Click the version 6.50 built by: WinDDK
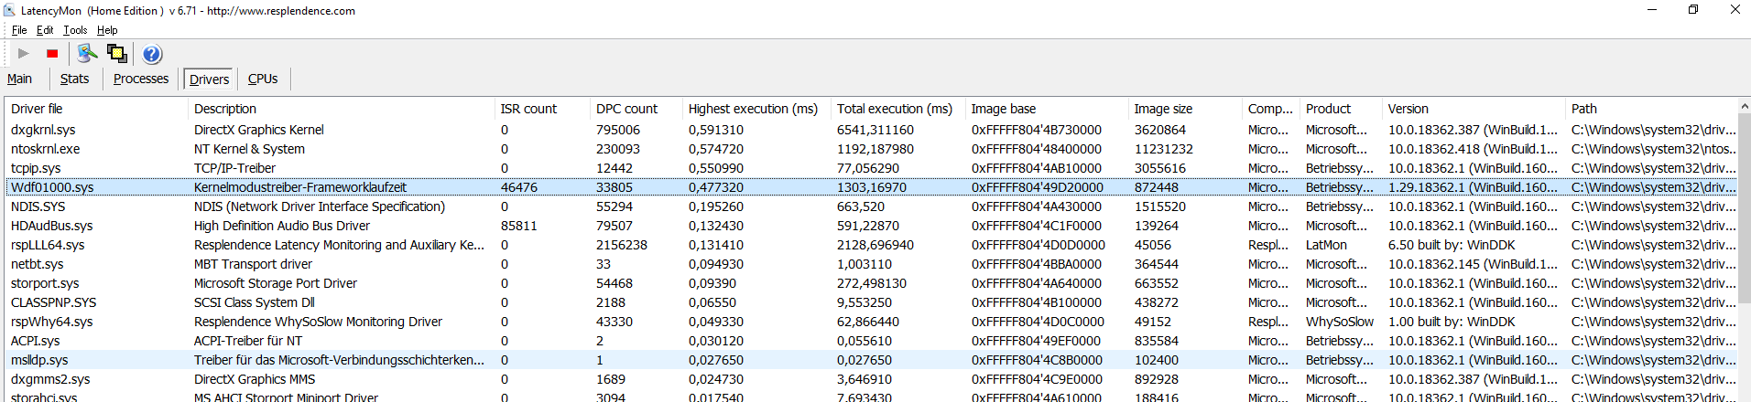Viewport: 1751px width, 402px height. click(1452, 245)
